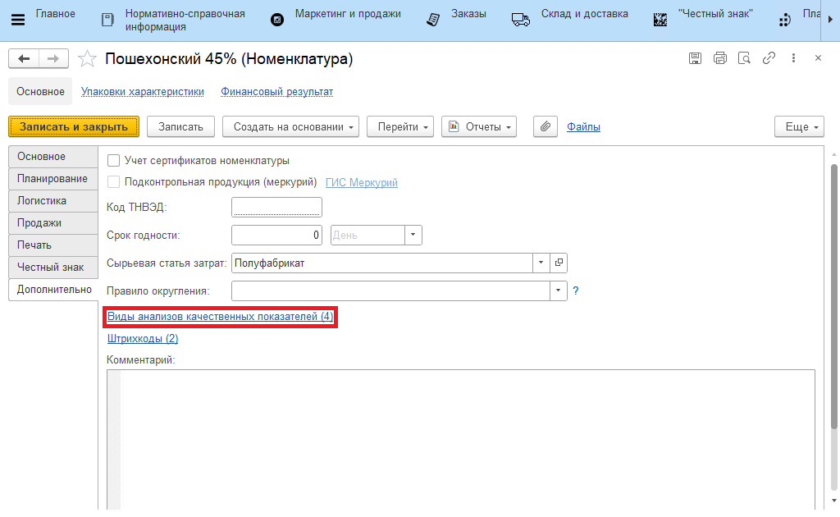Open the Честный знак side tab

pyautogui.click(x=51, y=268)
